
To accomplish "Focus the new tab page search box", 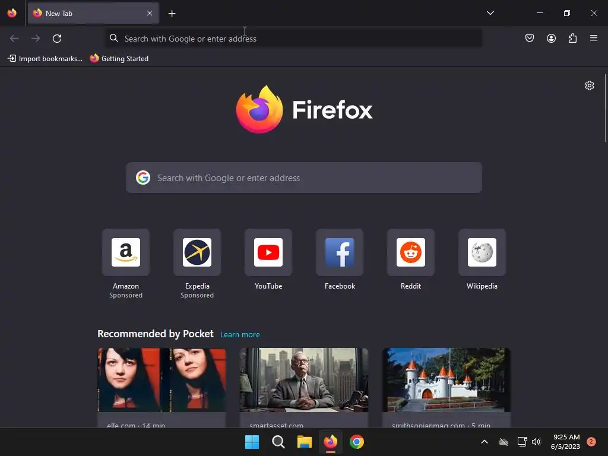I will 304,178.
